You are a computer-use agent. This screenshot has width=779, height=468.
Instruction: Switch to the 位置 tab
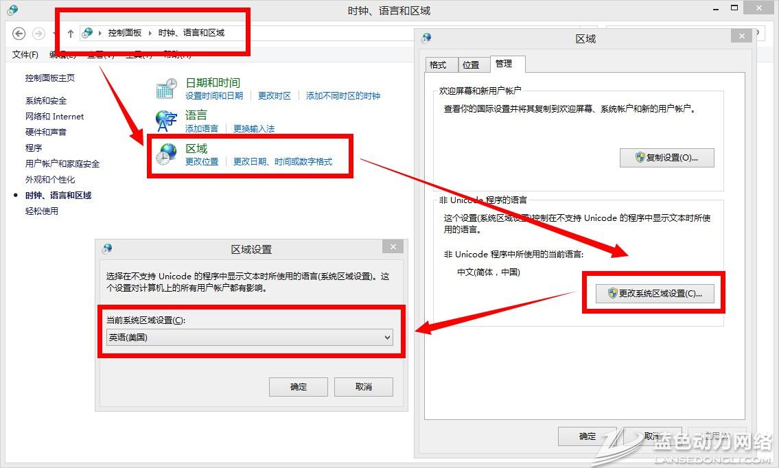pyautogui.click(x=471, y=65)
